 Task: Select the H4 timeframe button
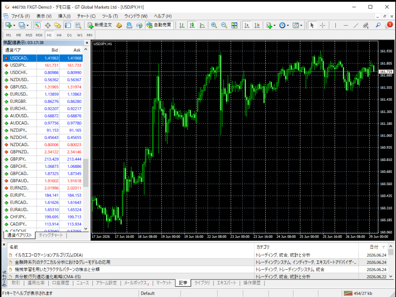[x=59, y=35]
